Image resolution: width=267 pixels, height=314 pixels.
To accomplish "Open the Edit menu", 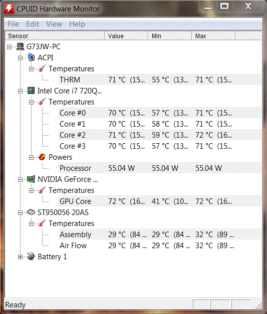I will click(33, 24).
